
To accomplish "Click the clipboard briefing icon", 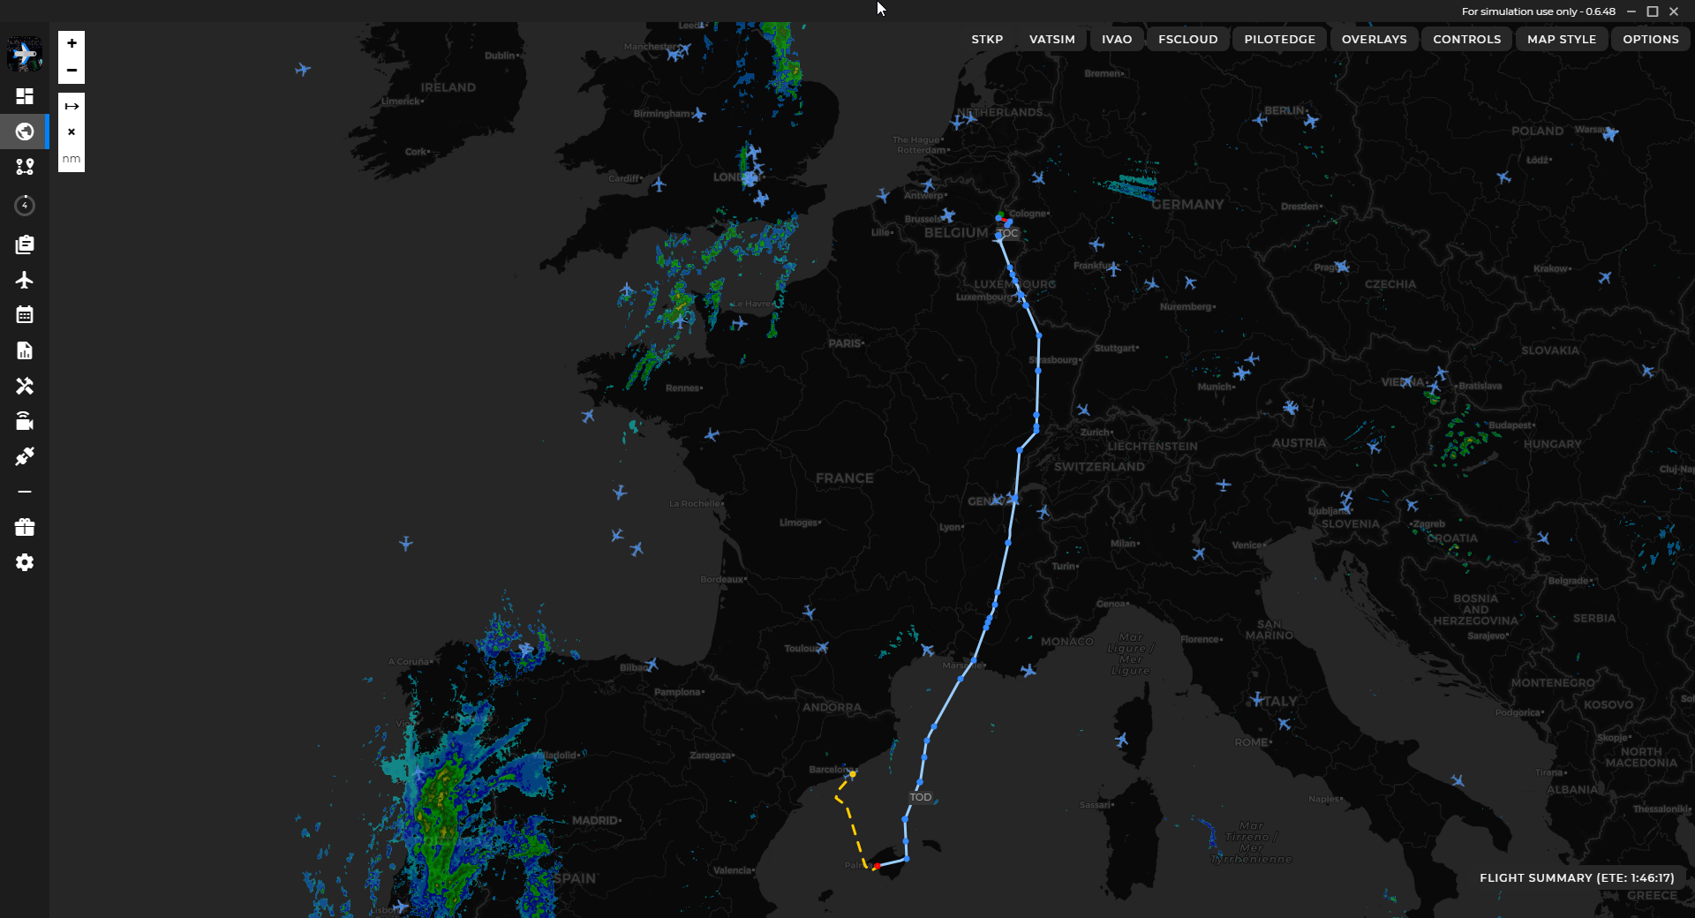I will 25,245.
